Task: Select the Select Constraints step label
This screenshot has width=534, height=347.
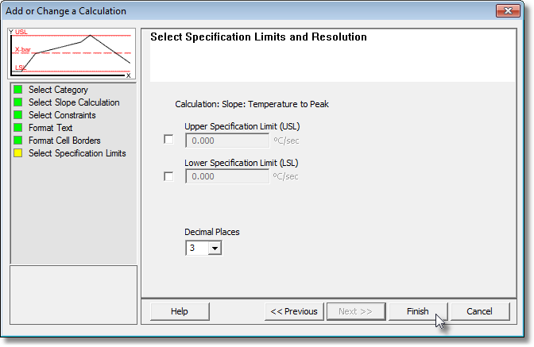Action: [62, 115]
